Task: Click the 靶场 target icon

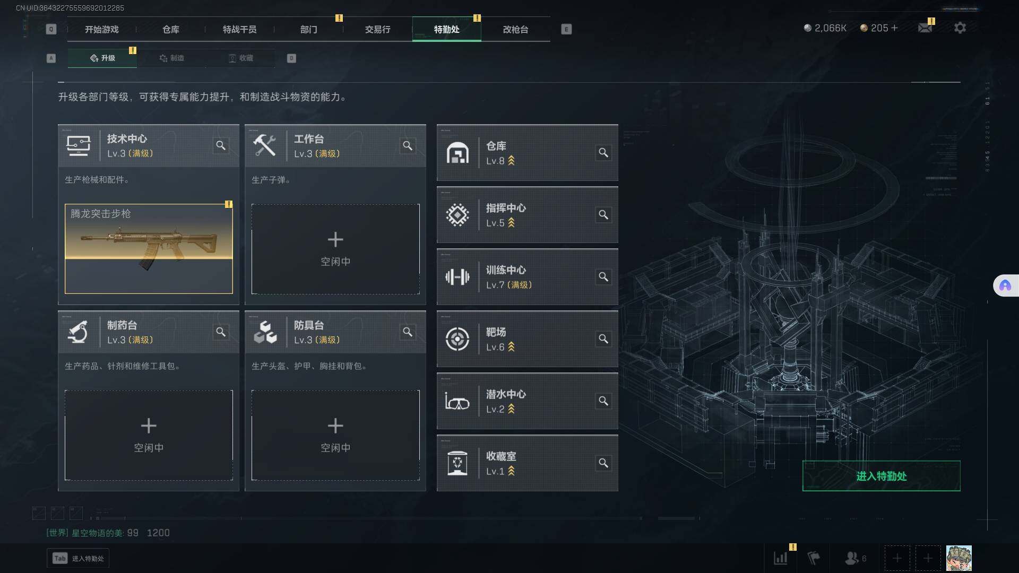Action: pyautogui.click(x=457, y=339)
